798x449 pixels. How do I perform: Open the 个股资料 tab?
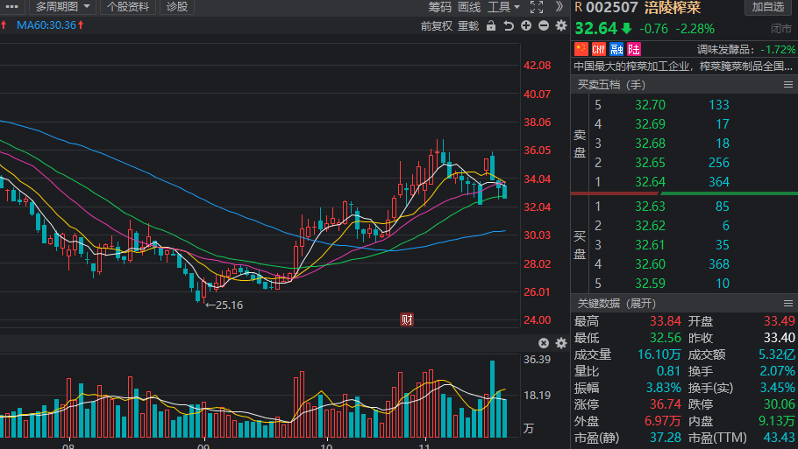pos(128,7)
